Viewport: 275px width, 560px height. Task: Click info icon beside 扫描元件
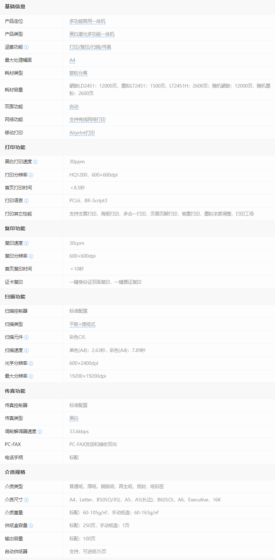tap(26, 337)
